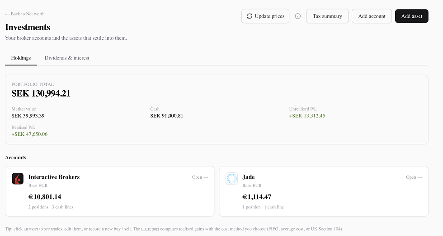Screen dimensions: 443x236
Task: Open the Interactive Brokers account link
Action: click(200, 177)
